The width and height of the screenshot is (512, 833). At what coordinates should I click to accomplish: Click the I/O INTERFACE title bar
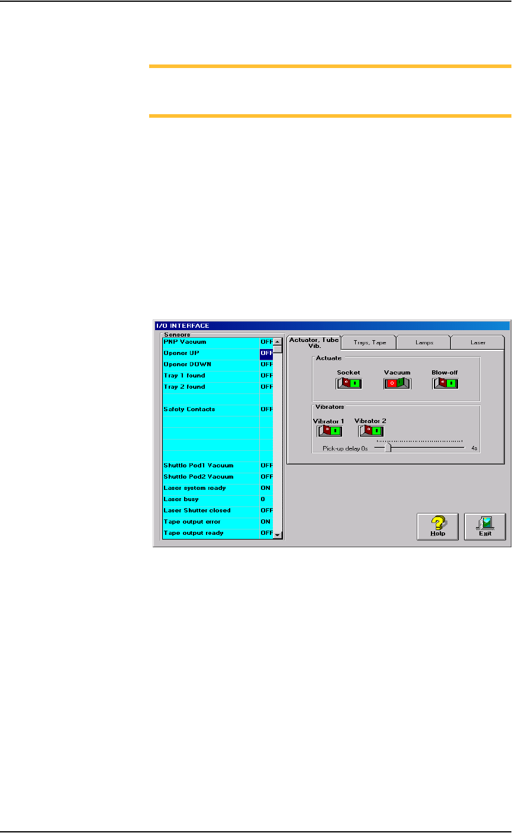331,325
